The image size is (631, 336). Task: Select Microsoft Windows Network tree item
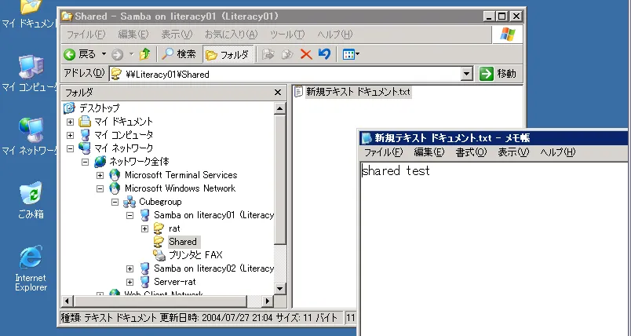(180, 188)
